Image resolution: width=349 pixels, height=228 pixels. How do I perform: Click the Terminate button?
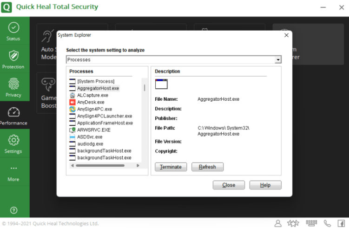(x=171, y=167)
